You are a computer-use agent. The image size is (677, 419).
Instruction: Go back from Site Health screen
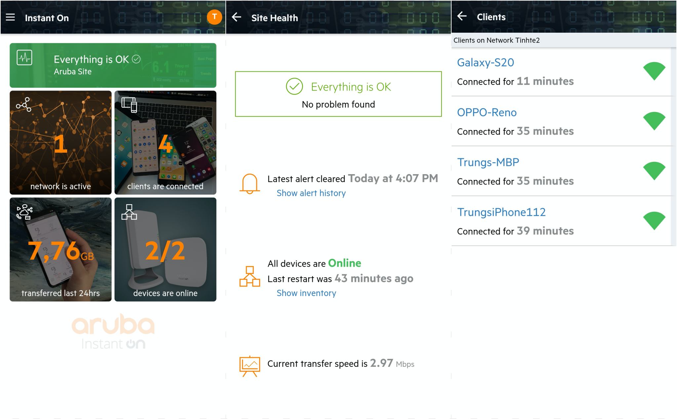(236, 17)
